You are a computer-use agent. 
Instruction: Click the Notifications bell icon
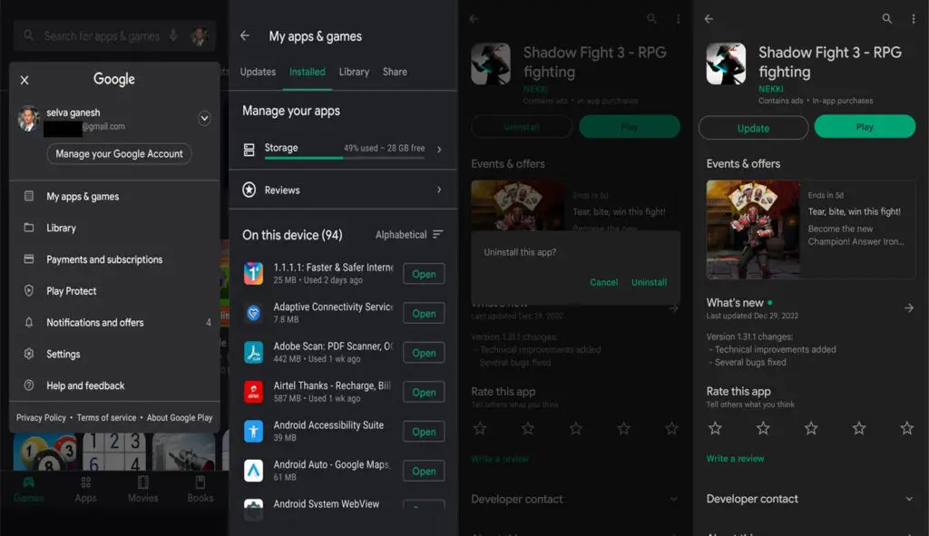click(x=28, y=322)
